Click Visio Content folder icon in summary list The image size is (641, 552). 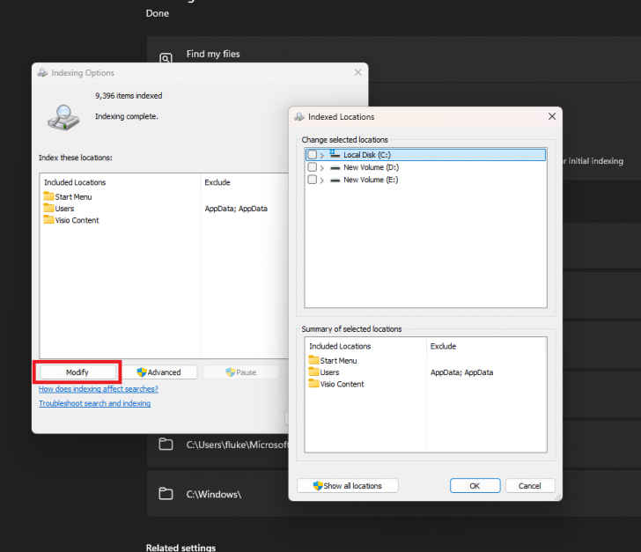(314, 384)
